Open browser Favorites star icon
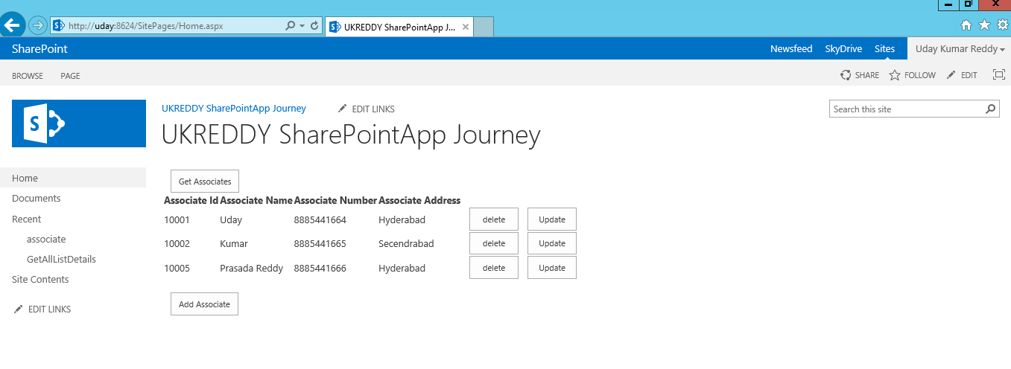The width and height of the screenshot is (1011, 369). coord(984,25)
